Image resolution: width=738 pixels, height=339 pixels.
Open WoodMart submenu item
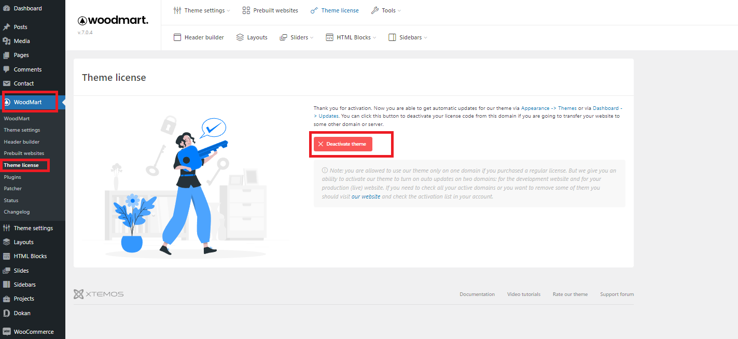pyautogui.click(x=17, y=119)
